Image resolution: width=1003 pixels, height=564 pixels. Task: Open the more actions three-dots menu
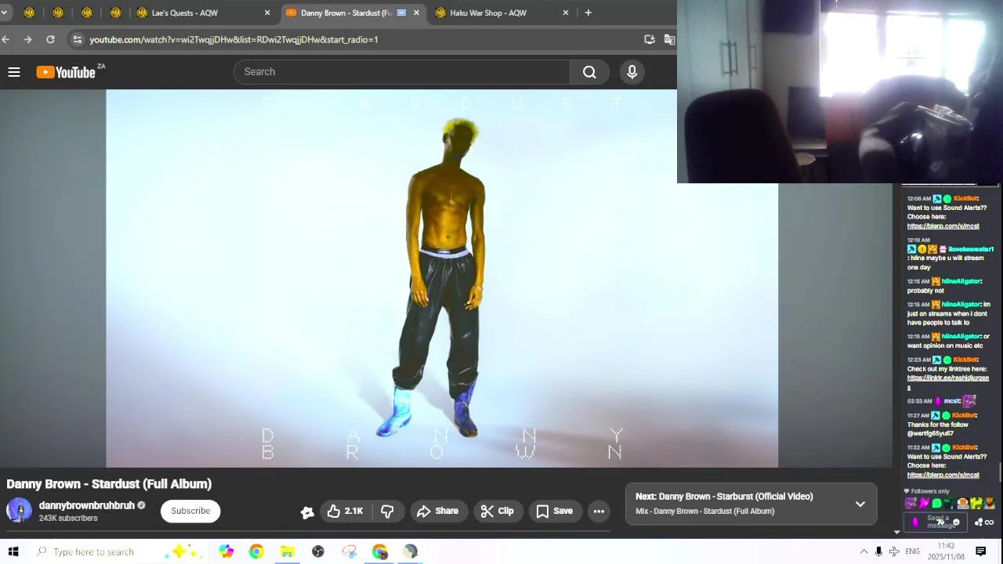pos(599,511)
